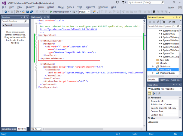
Task: Switch to the Class View tab
Action: 175,80
